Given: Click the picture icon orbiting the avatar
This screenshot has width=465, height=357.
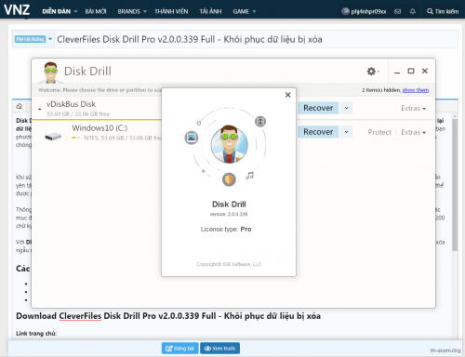Looking at the screenshot, I should pos(192,138).
